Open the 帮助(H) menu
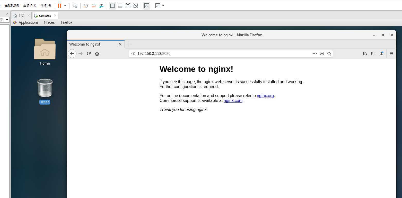Screen dimensions: 402x198 click(x=46, y=5)
